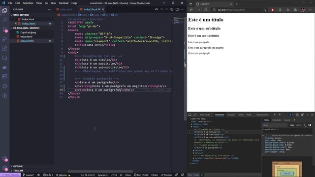Toggle :hov element state panel
315x177 pixels.
(292, 125)
